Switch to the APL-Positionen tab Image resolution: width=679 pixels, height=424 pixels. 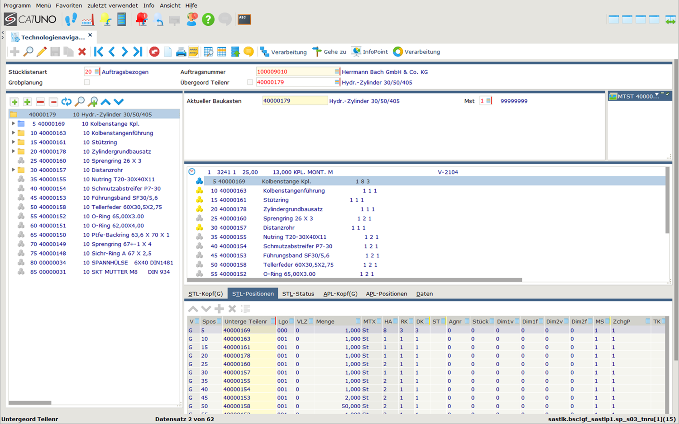click(x=386, y=294)
